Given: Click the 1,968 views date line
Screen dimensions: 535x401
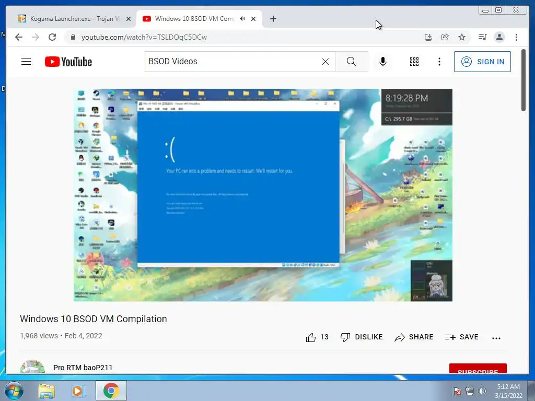Looking at the screenshot, I should (61, 336).
